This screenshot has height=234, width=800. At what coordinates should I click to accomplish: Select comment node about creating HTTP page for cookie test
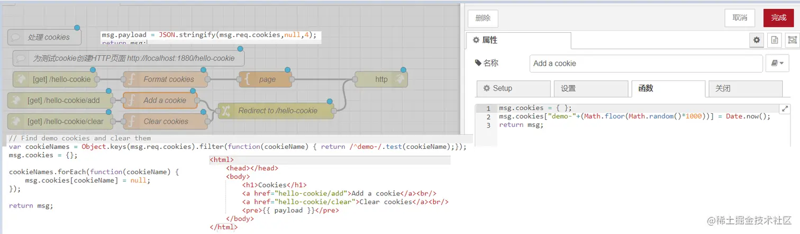(129, 58)
